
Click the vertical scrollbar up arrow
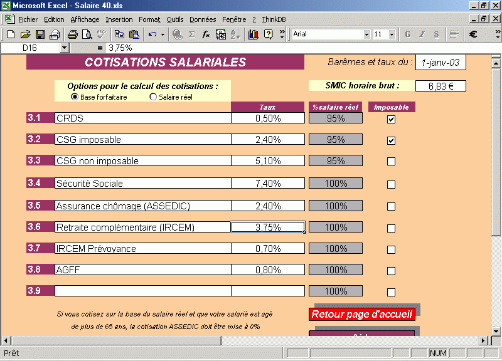tap(496, 63)
